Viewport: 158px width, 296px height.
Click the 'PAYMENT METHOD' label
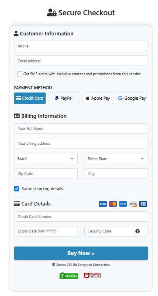[x=33, y=88]
